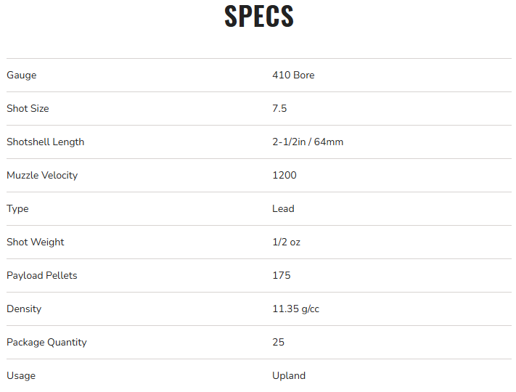Select the 2-1/2in / 64mm value
This screenshot has width=516, height=392.
pyautogui.click(x=308, y=142)
